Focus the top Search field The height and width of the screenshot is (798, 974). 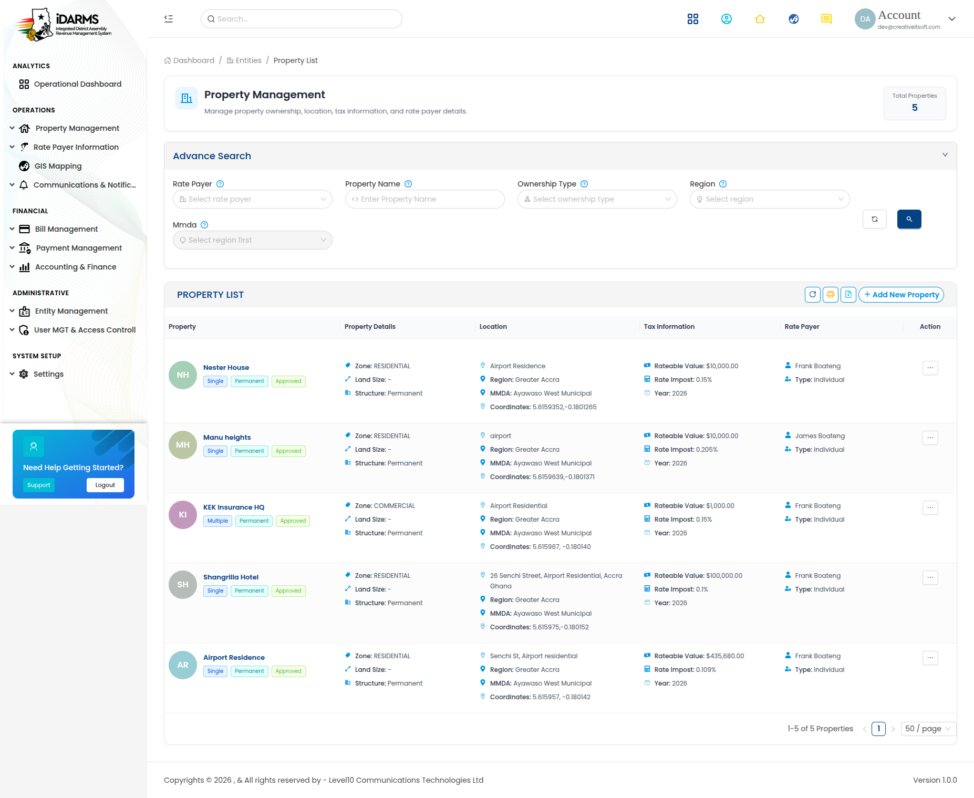(x=302, y=19)
